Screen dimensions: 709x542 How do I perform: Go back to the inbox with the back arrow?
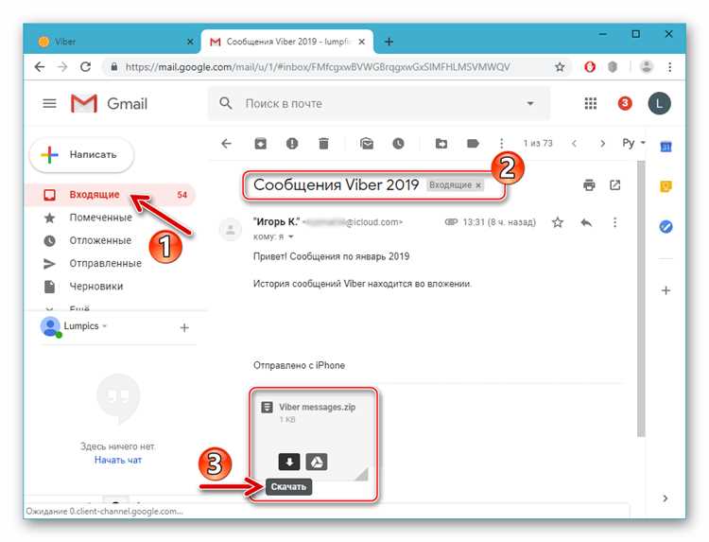coord(226,144)
